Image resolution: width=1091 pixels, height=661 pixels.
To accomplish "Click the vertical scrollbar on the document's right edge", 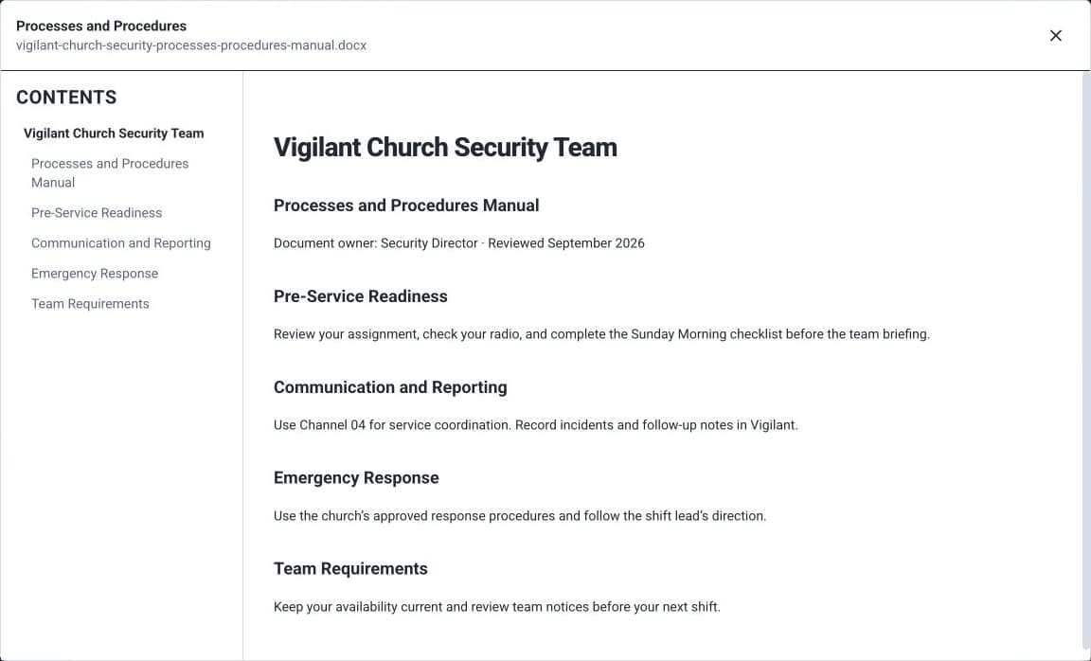I will [1086, 366].
